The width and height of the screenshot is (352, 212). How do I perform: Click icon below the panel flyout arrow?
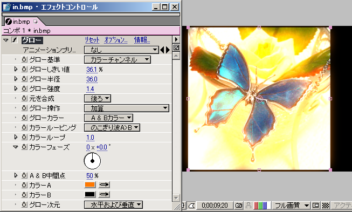click(176, 47)
